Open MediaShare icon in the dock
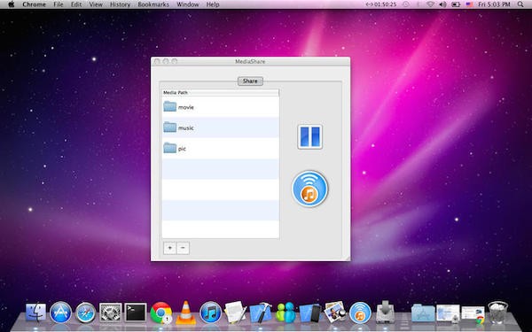The height and width of the screenshot is (332, 532). click(x=360, y=313)
